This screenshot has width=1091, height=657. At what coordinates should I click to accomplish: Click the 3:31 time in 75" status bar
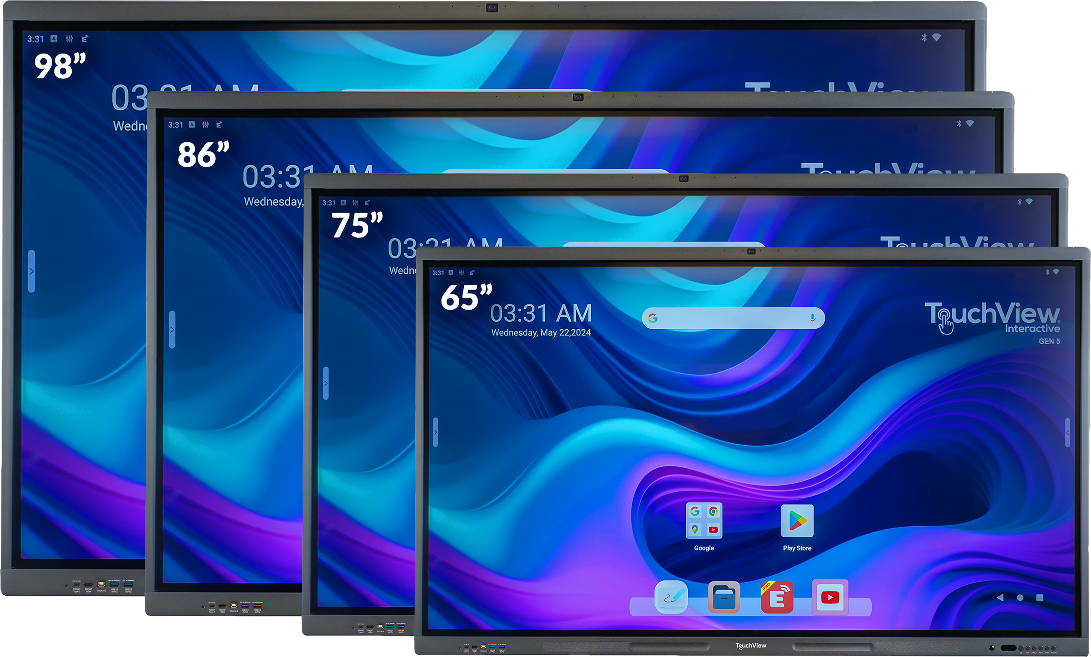[x=329, y=203]
